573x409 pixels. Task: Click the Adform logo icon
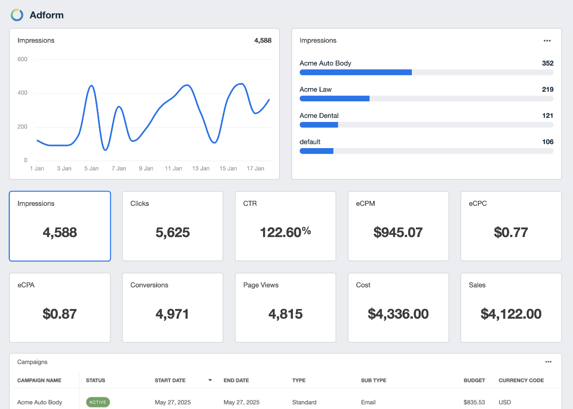point(17,15)
